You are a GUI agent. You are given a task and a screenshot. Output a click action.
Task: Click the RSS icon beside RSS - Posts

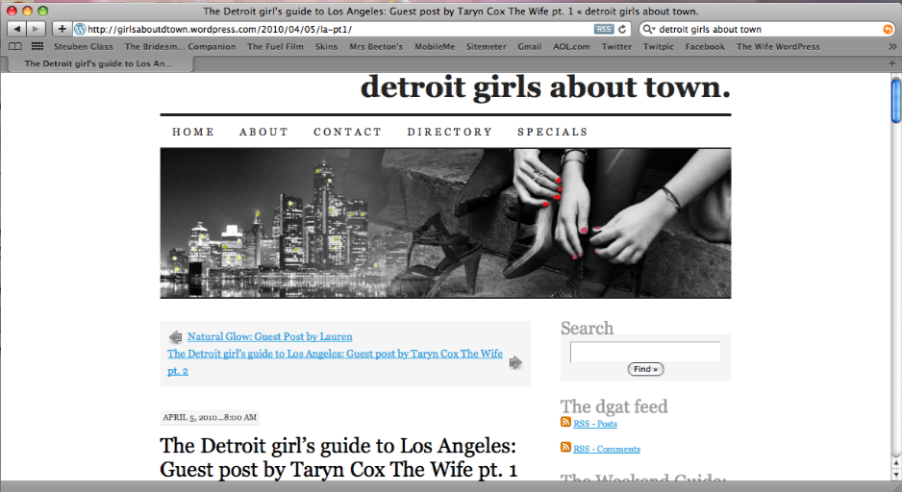pos(566,423)
